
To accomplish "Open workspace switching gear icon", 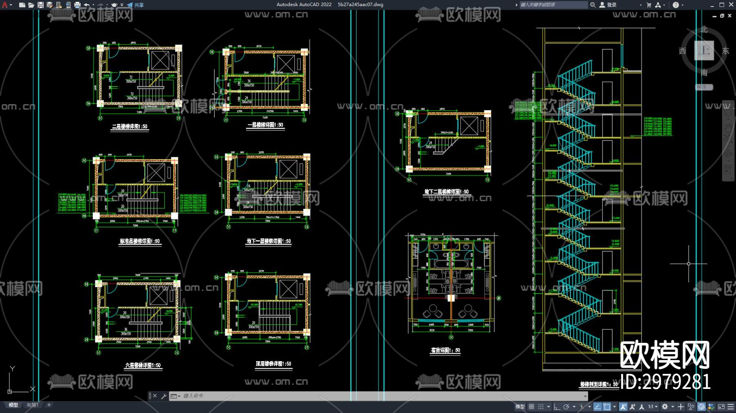I will click(x=665, y=406).
